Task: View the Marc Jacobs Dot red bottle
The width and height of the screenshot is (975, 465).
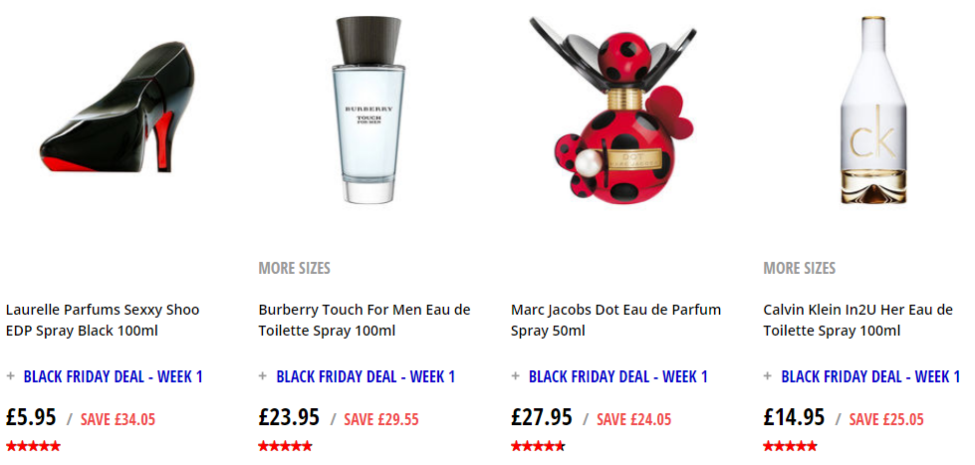Action: click(613, 110)
